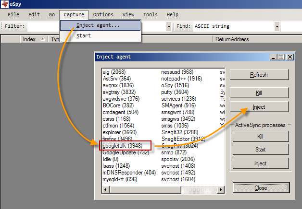302x209 pixels.
Task: Click the Inject button below the top Kill button
Action: (x=259, y=107)
